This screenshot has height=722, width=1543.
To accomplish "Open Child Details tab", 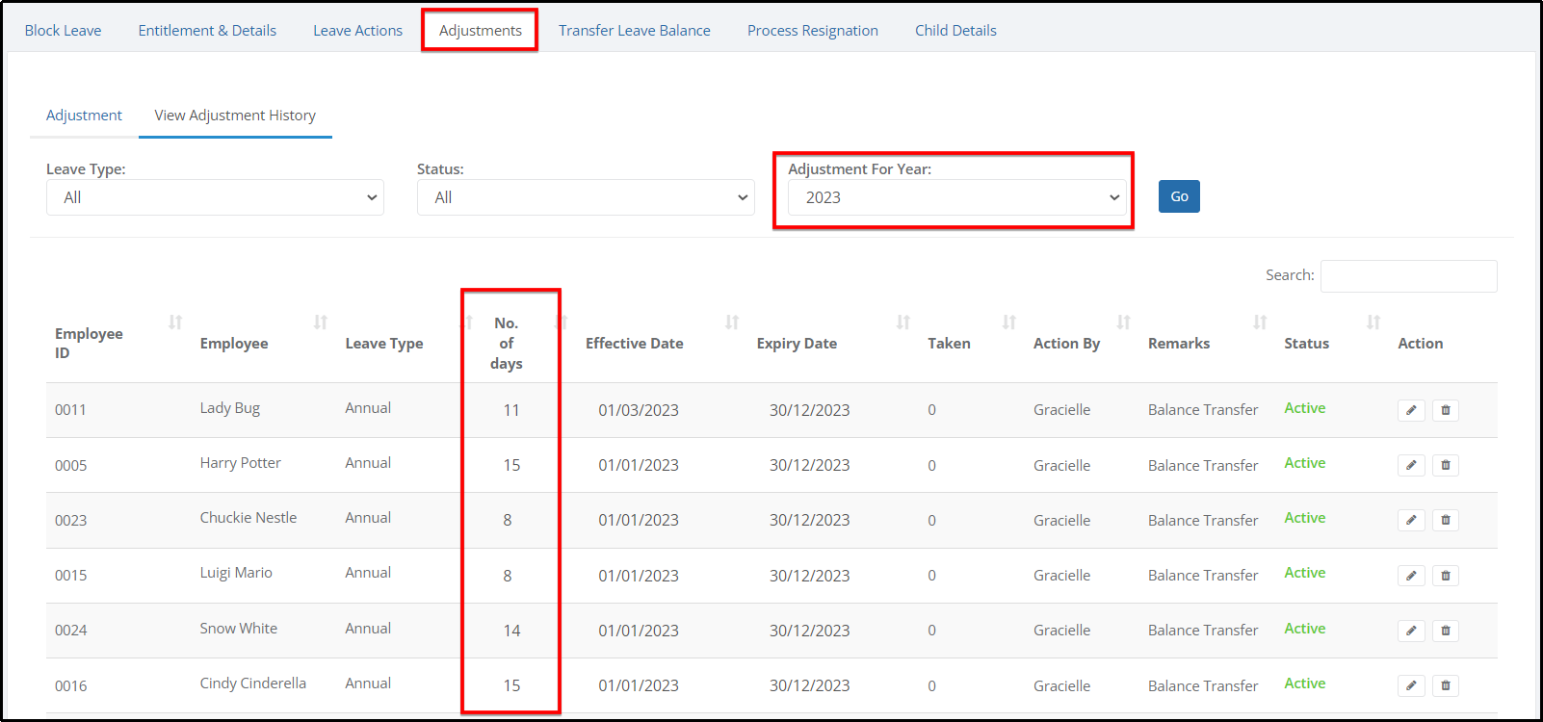I will click(955, 31).
